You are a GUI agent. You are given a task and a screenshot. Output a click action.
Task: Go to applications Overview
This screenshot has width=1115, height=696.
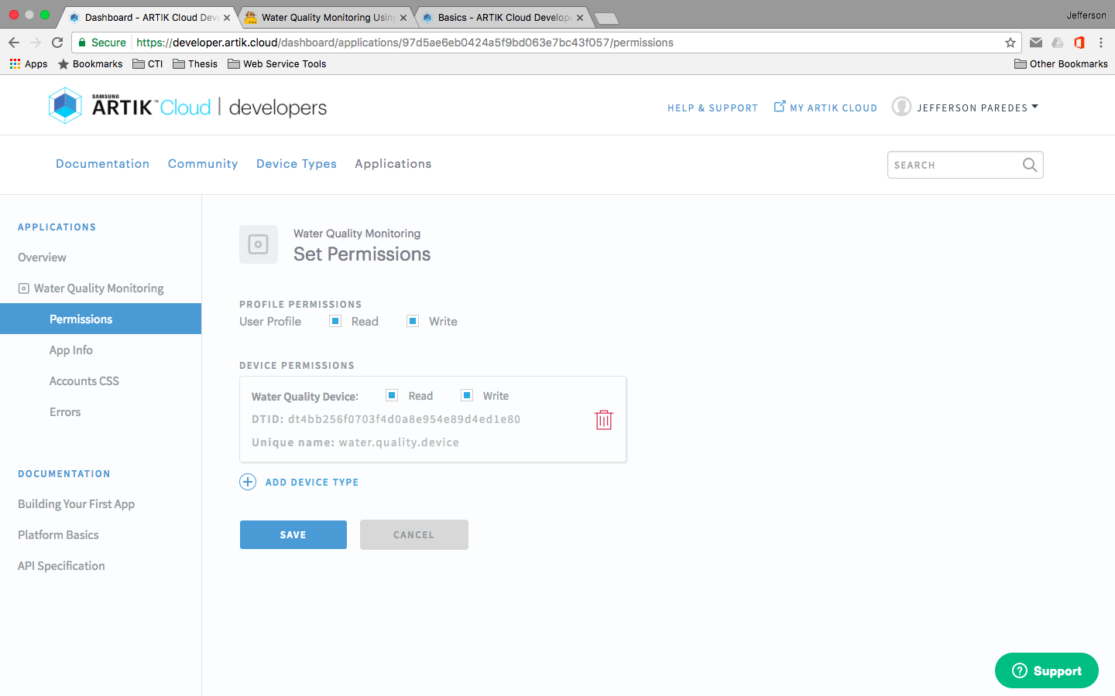click(x=42, y=258)
